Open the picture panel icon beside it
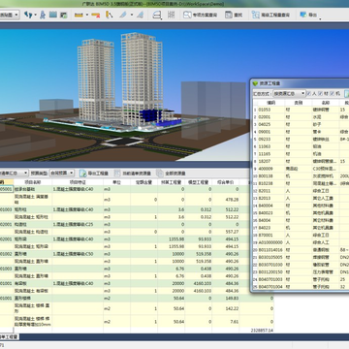349x349 pixels. click(64, 15)
